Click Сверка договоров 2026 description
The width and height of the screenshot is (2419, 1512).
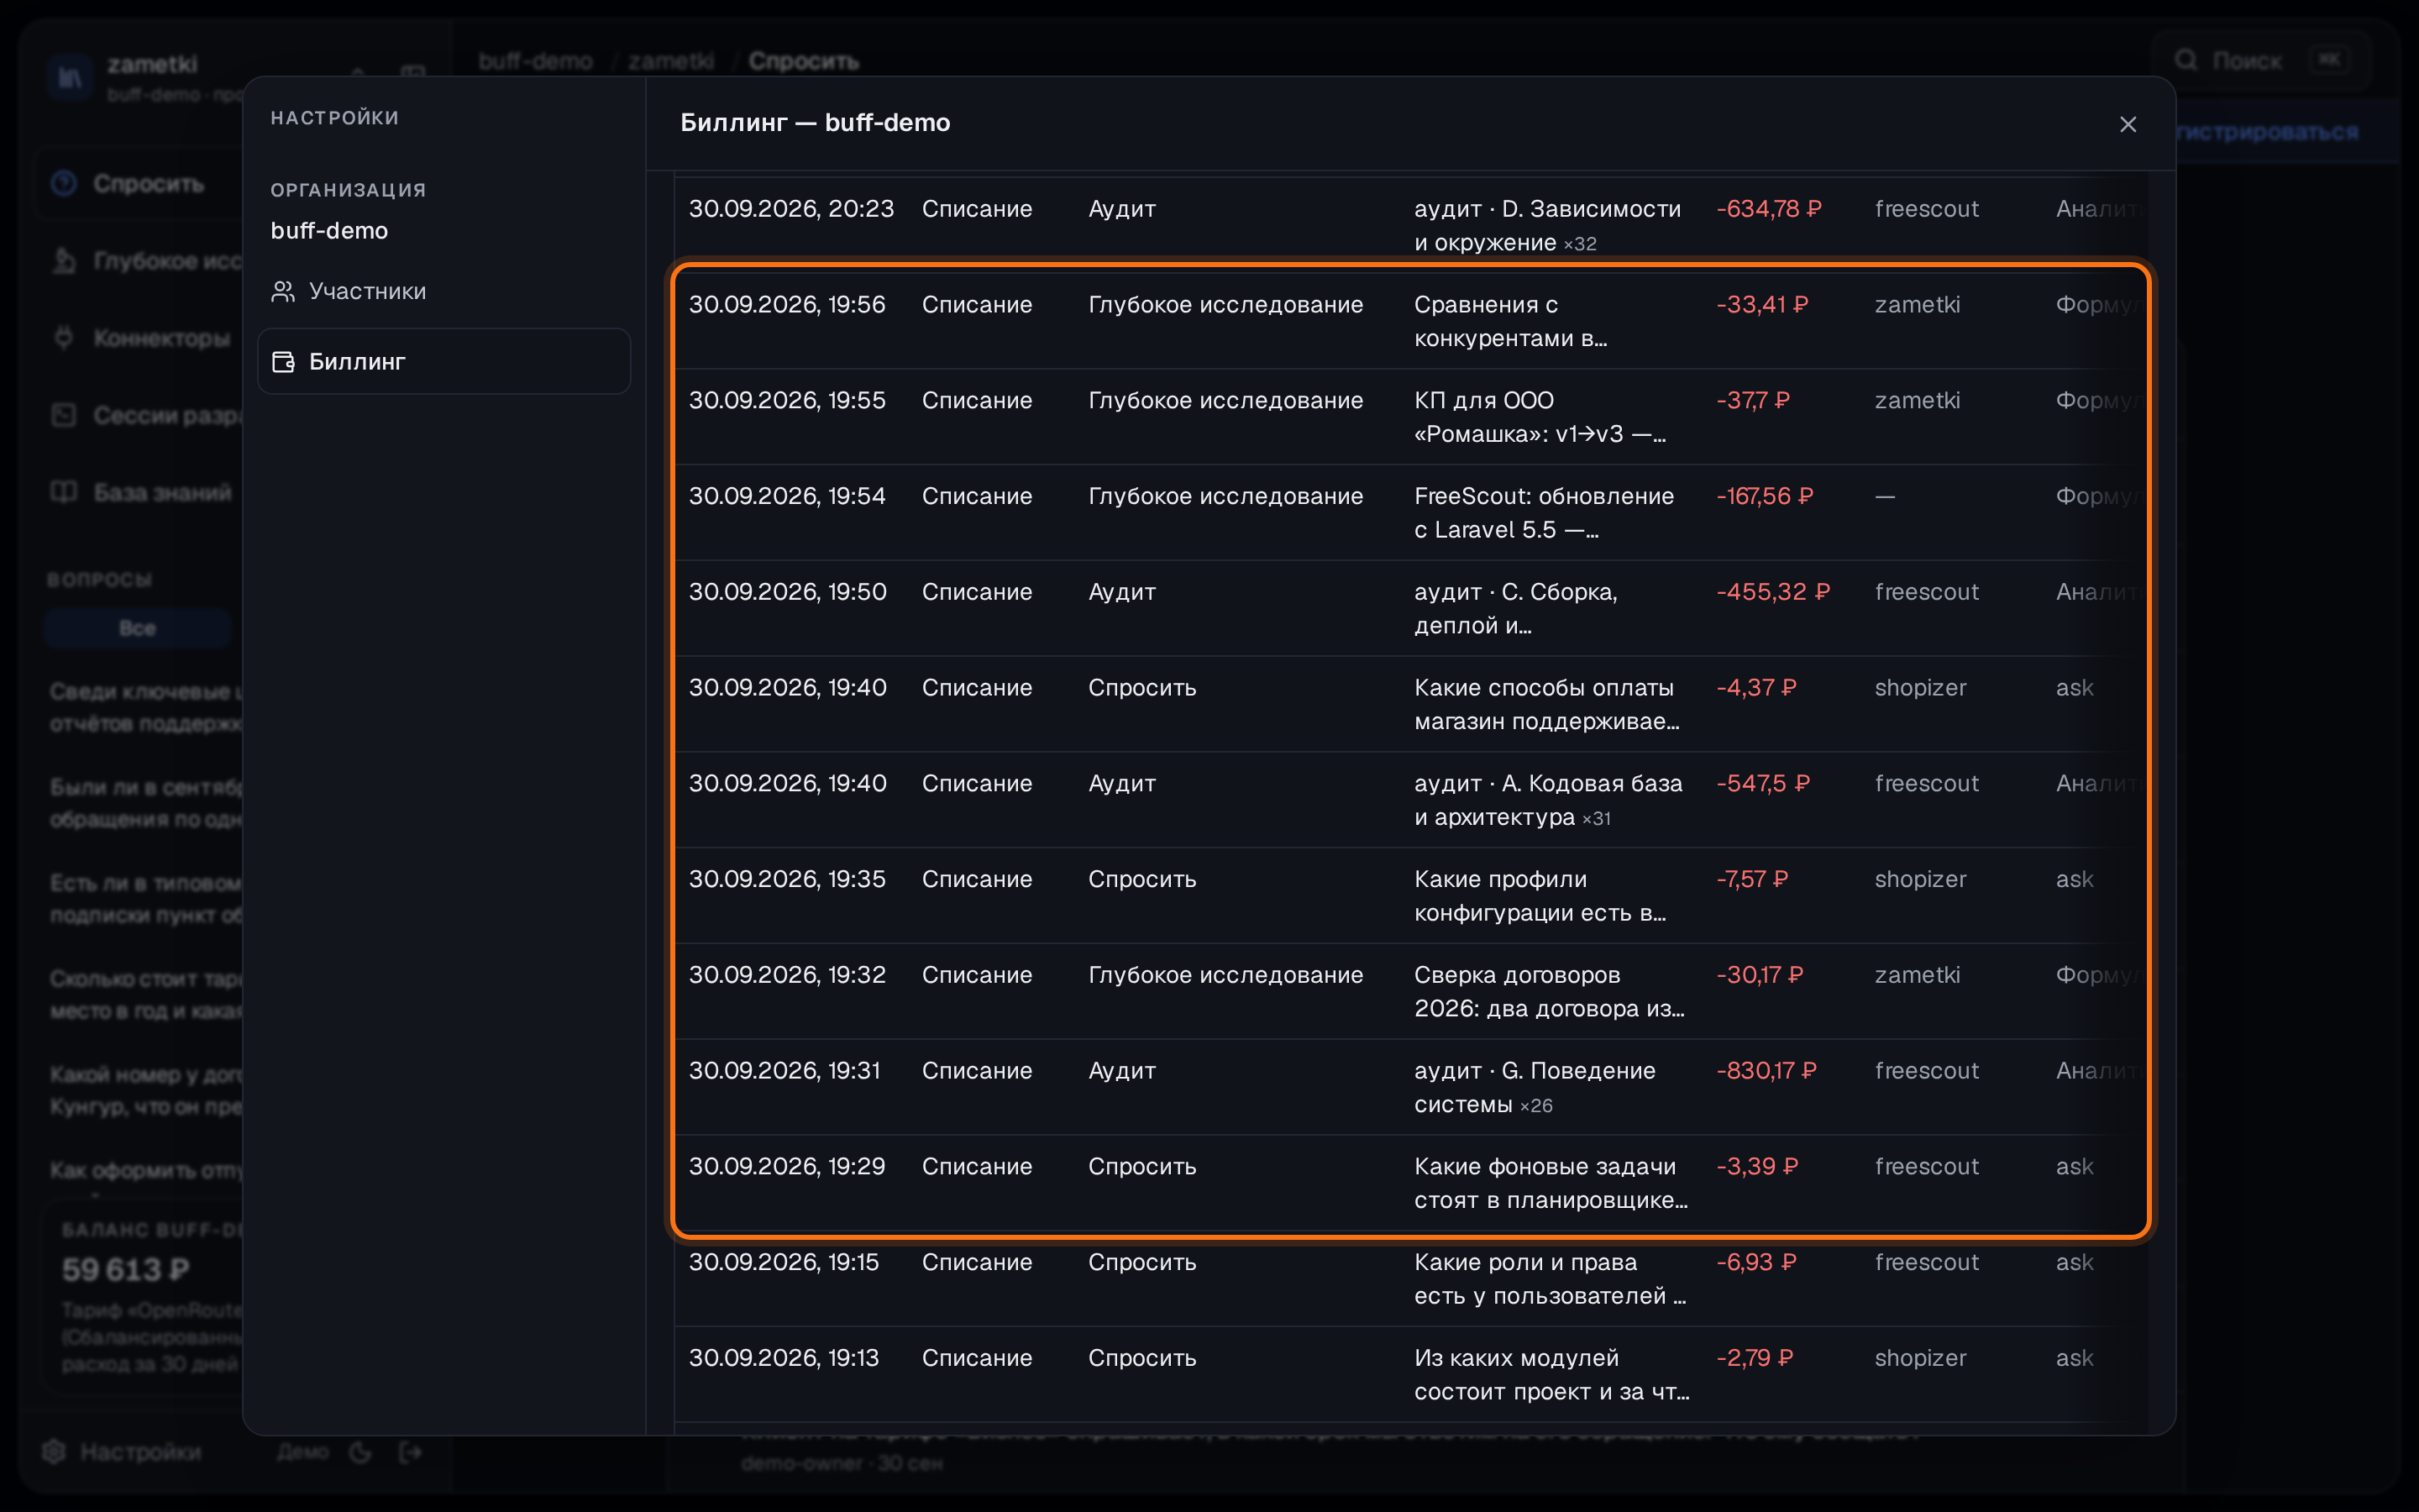point(1550,991)
